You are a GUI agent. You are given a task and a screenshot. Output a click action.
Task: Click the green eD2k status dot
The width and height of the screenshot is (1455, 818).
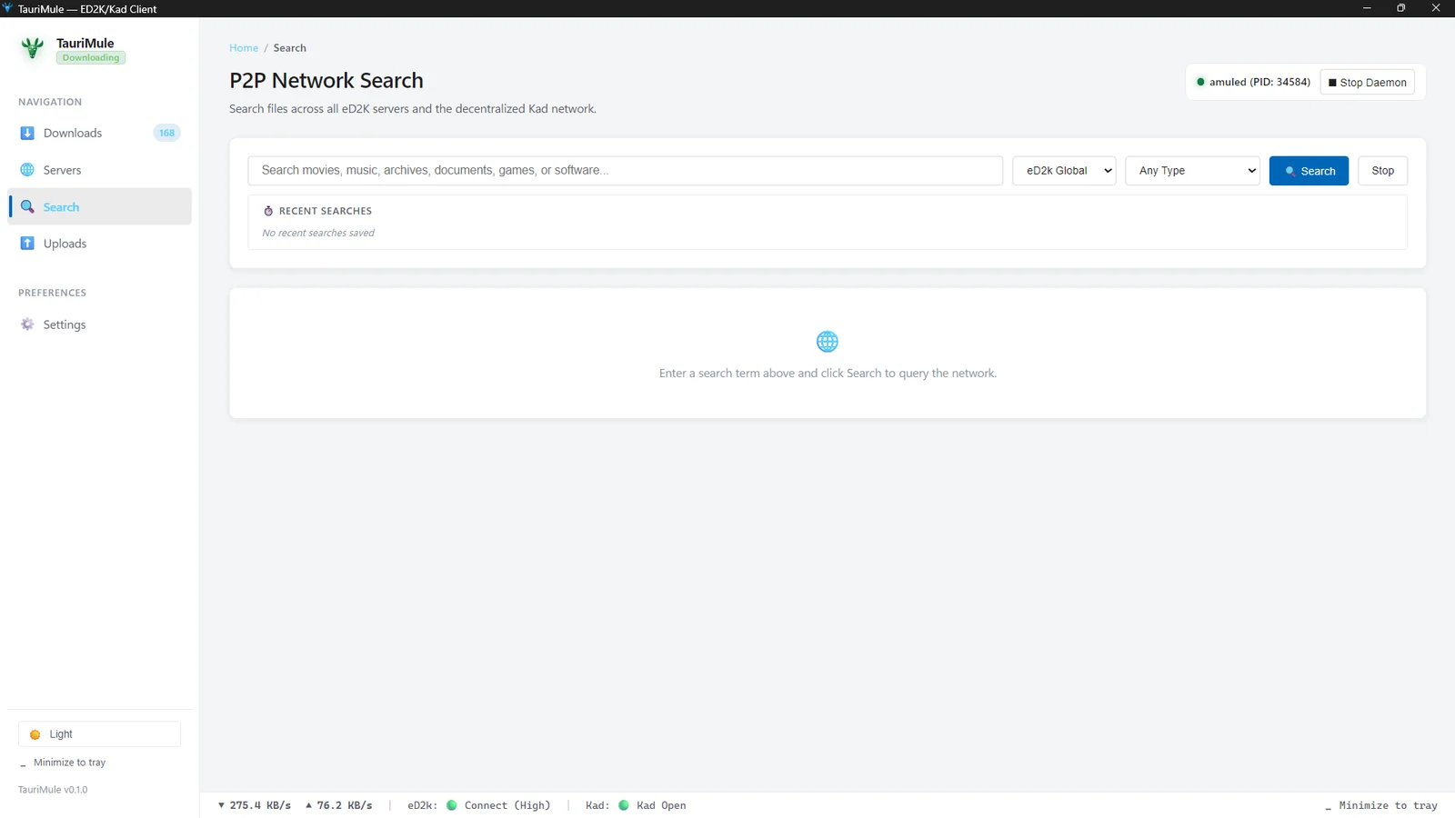(x=452, y=805)
